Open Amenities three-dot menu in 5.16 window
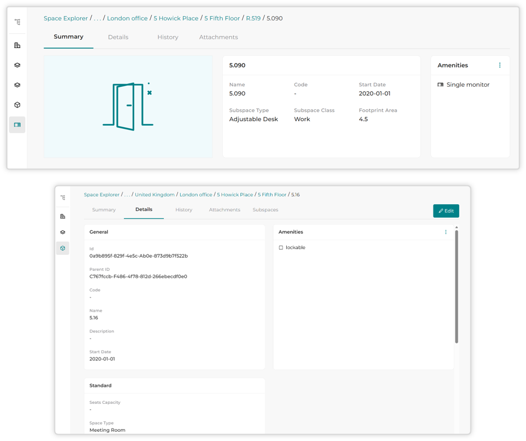 coord(446,232)
